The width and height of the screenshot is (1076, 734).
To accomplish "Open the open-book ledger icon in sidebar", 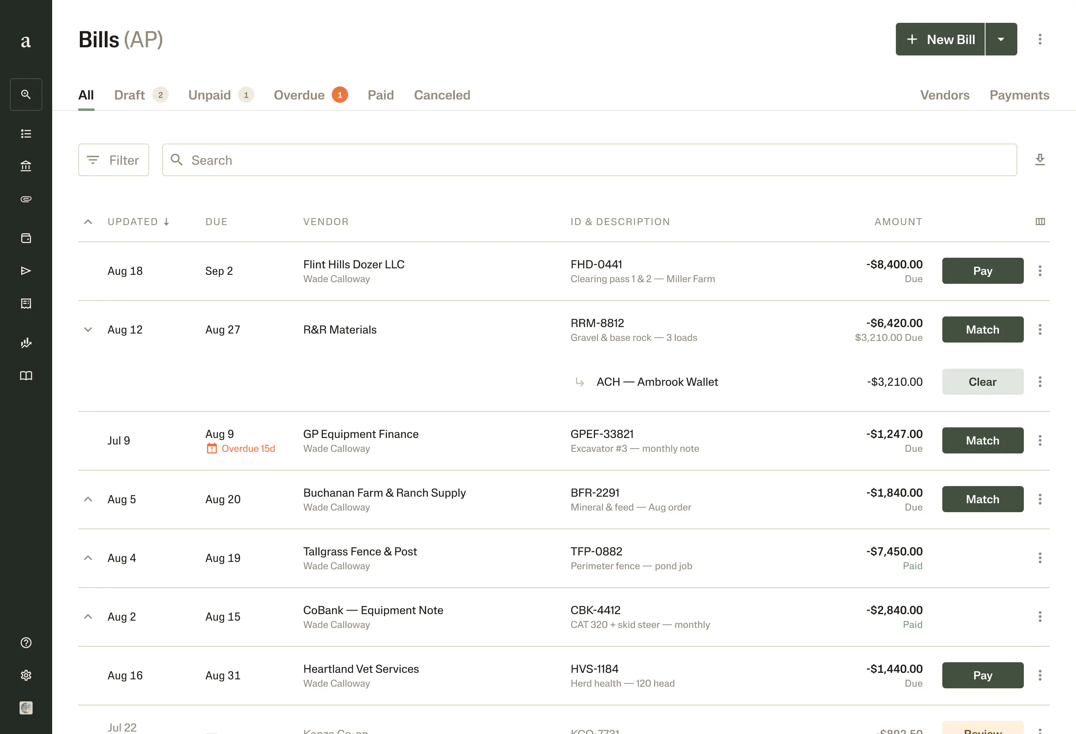I will 26,376.
